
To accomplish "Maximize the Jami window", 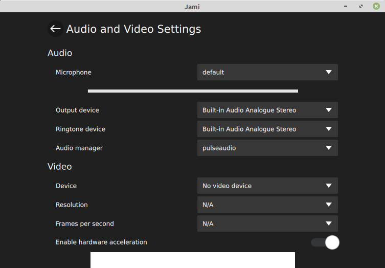I will pos(360,6).
